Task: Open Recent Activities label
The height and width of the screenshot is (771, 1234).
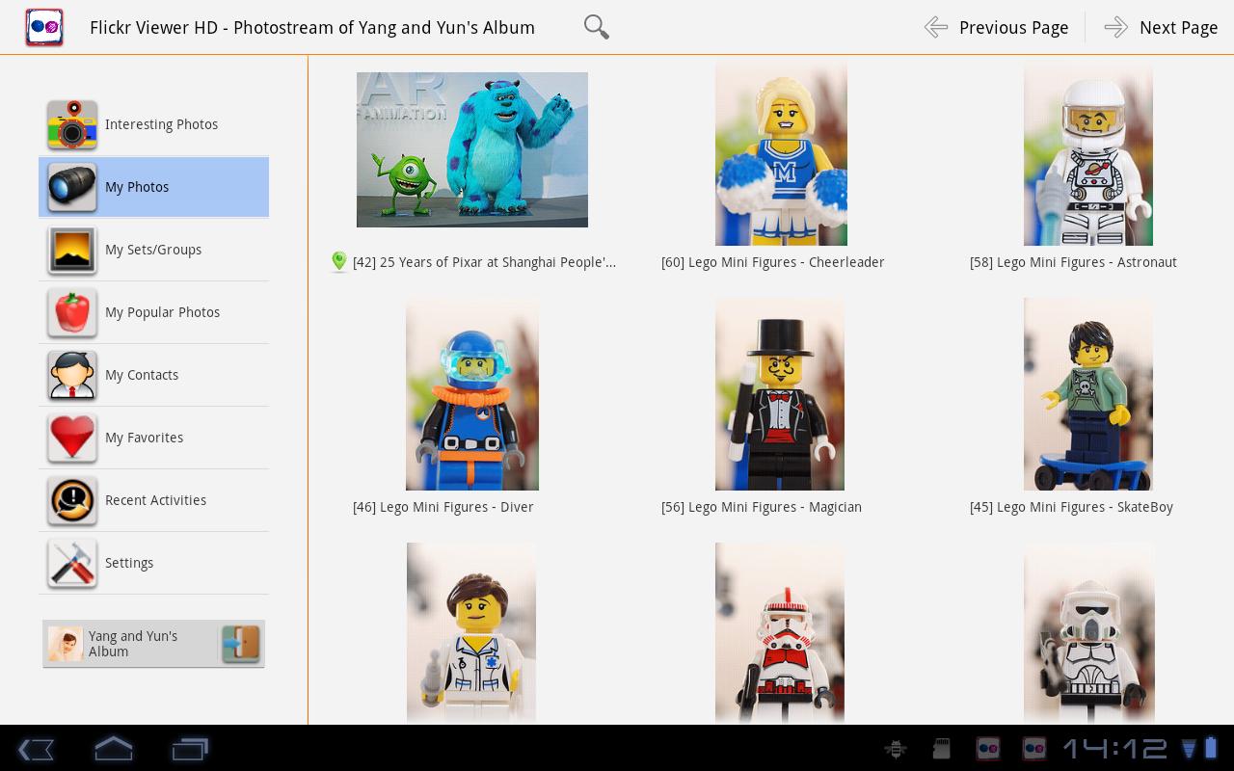Action: coord(155,500)
